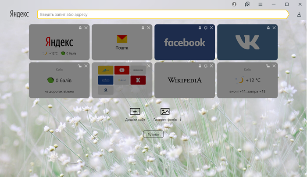307x177 pixels.
Task: Open the downloads arrow icon
Action: coord(299,14)
